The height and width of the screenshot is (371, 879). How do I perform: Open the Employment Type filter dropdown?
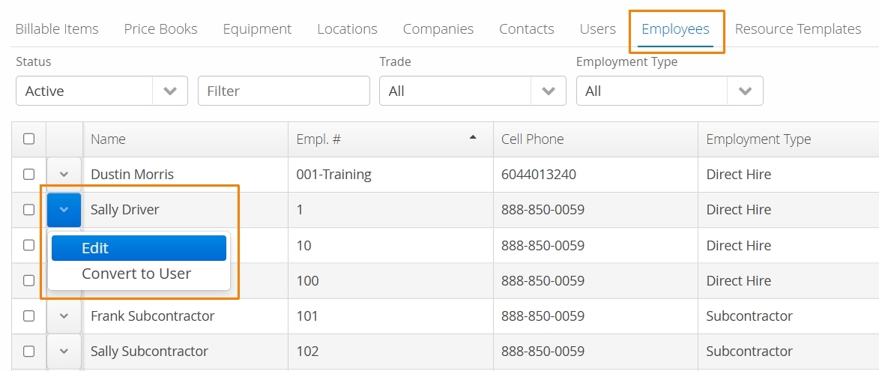pyautogui.click(x=669, y=91)
